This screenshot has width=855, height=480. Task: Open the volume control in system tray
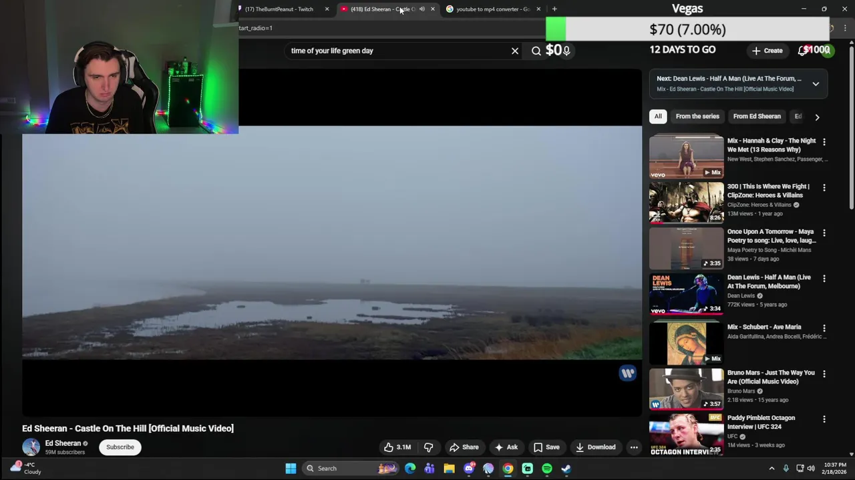coord(812,469)
